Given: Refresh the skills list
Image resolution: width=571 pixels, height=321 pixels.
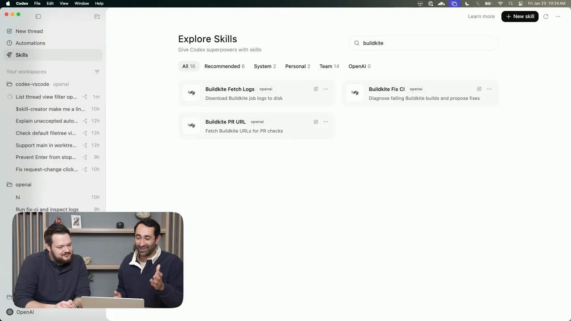Looking at the screenshot, I should (x=546, y=16).
